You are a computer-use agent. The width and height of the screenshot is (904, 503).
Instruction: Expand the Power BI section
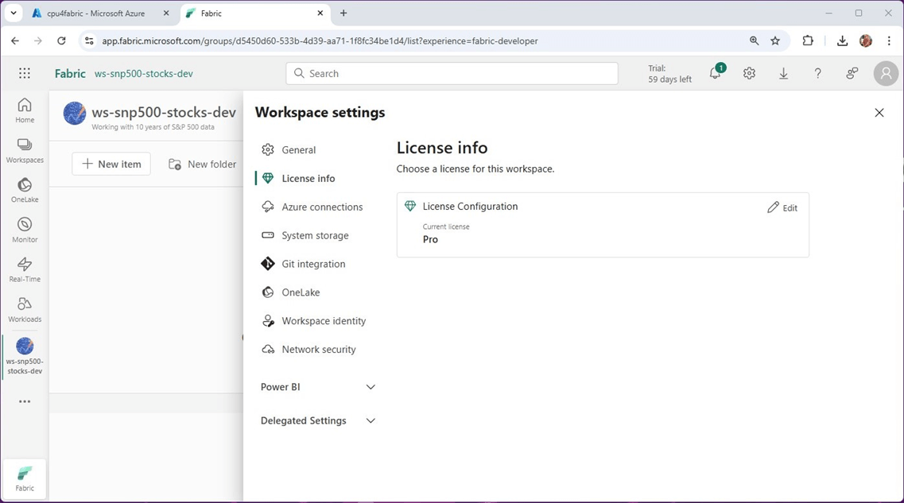318,387
